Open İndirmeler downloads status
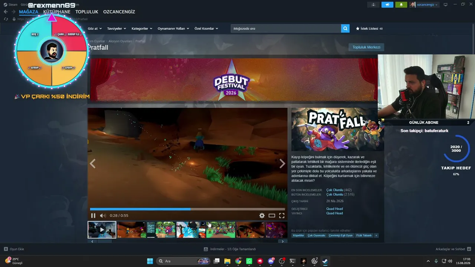 pyautogui.click(x=230, y=249)
